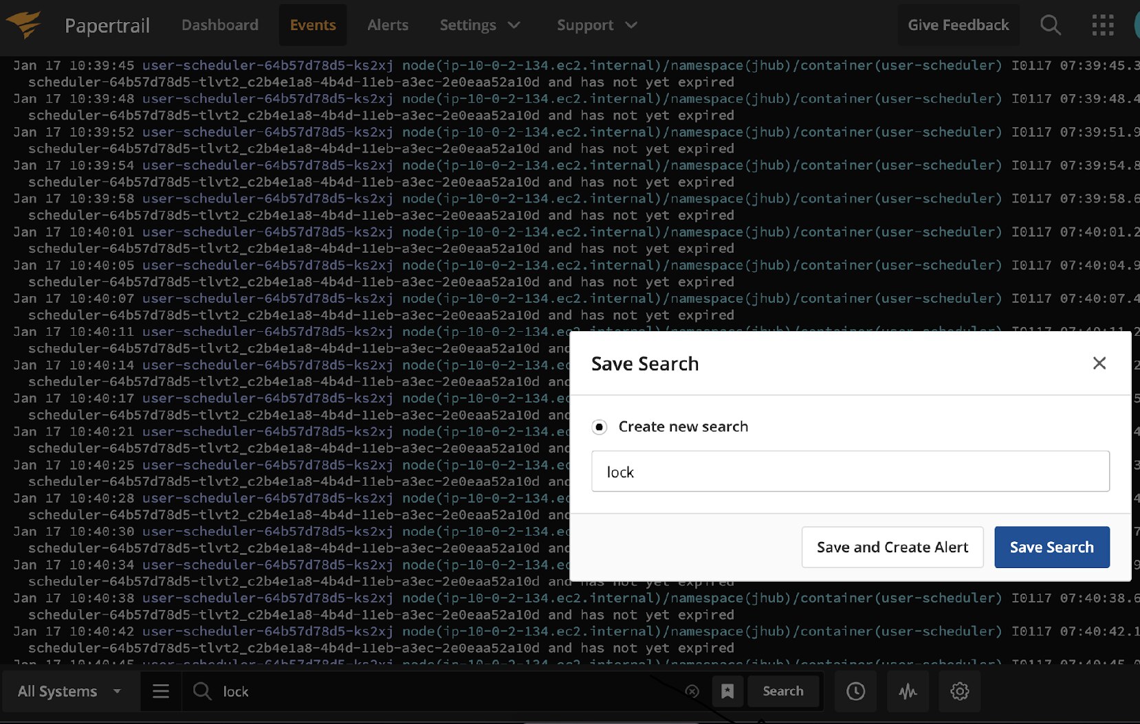This screenshot has width=1140, height=724.
Task: Open search settings with the gear icon
Action: point(960,691)
